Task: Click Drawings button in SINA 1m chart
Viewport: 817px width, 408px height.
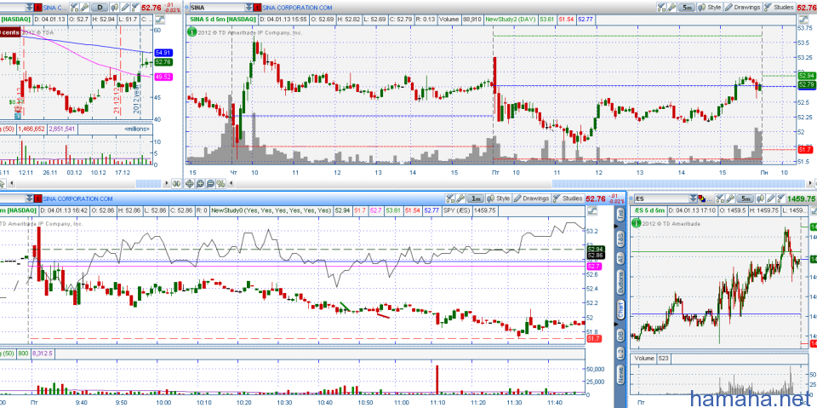Action: (531, 198)
